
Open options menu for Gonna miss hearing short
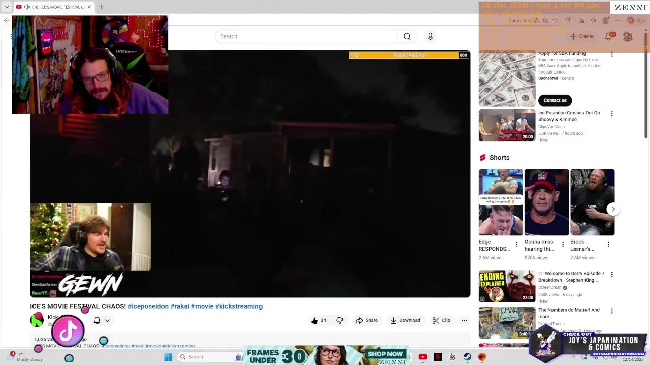[563, 244]
